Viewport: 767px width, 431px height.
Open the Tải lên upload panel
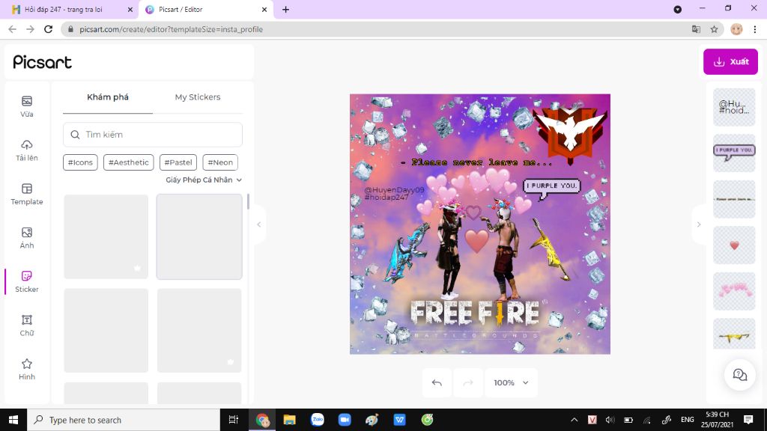[x=26, y=150]
